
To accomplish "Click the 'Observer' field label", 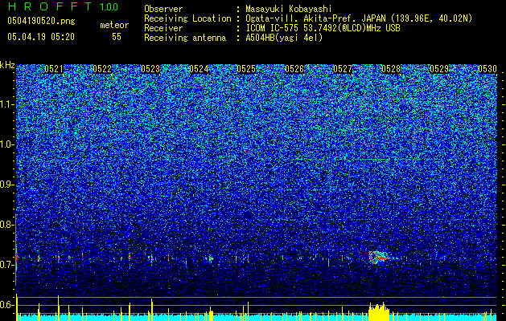I will pos(163,9).
